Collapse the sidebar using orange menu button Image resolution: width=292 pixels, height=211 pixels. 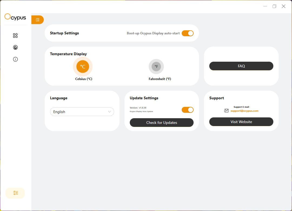[x=38, y=20]
